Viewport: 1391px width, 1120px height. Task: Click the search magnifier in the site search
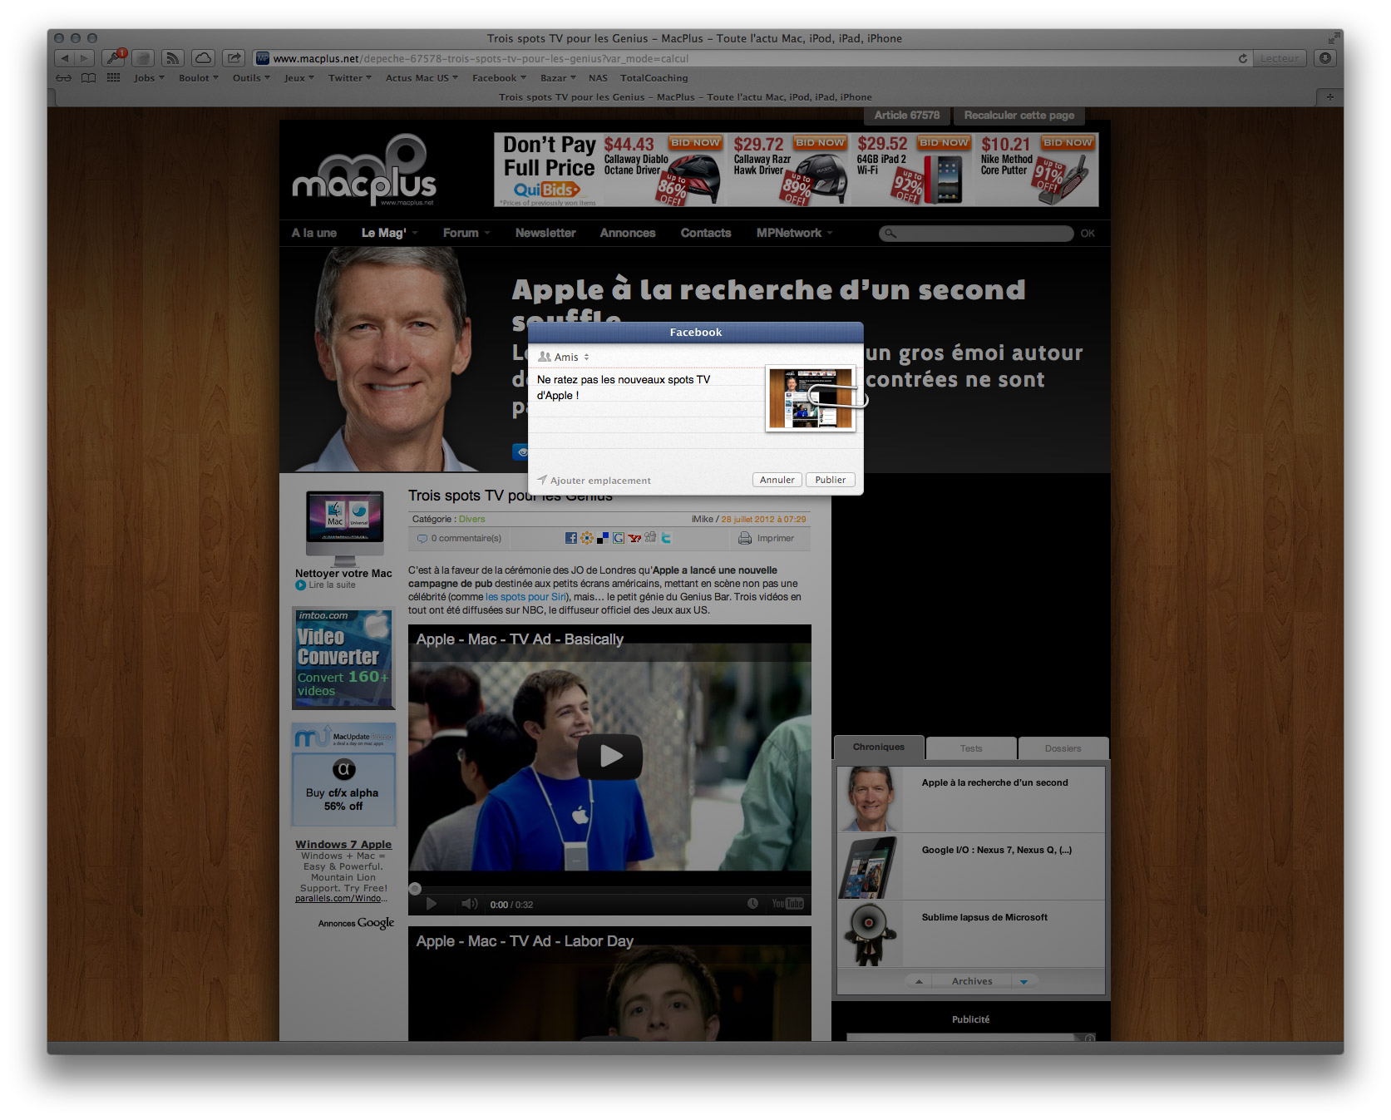point(890,234)
